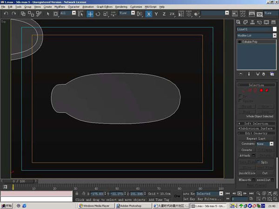Click the Undo arrow icon
This screenshot has width=279, height=209.
coord(6,13)
